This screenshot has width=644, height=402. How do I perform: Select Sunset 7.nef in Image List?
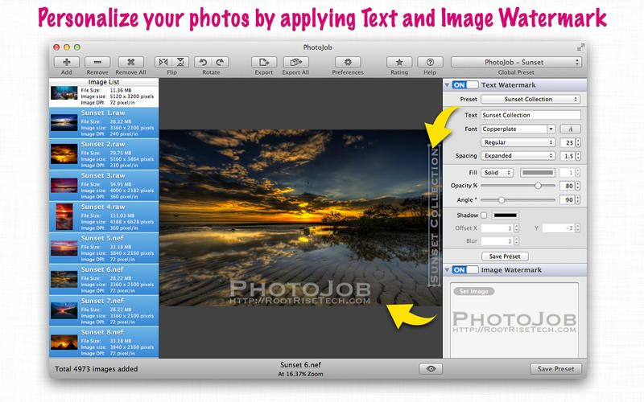click(x=104, y=310)
